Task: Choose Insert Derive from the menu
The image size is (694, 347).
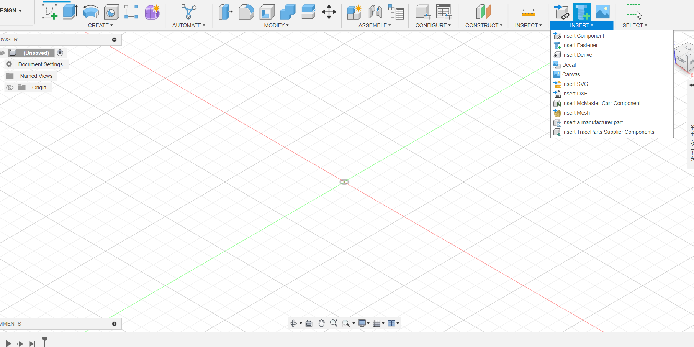Action: [x=612, y=55]
